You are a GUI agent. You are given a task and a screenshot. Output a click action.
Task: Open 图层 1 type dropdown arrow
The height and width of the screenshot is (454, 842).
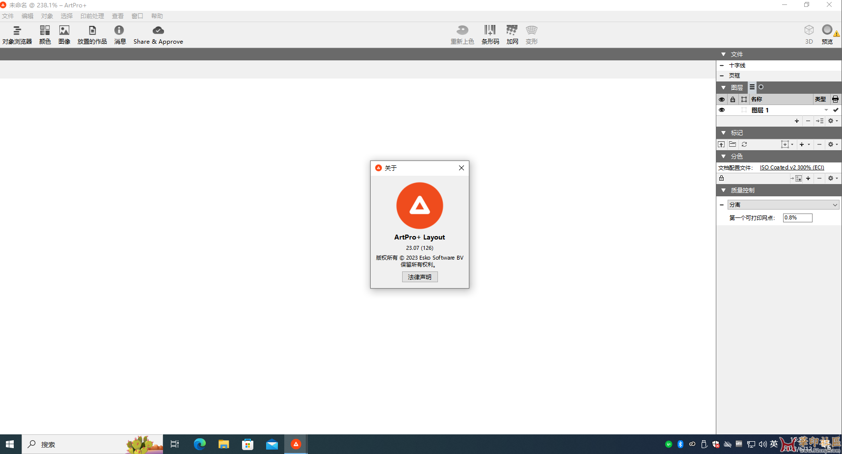[826, 110]
